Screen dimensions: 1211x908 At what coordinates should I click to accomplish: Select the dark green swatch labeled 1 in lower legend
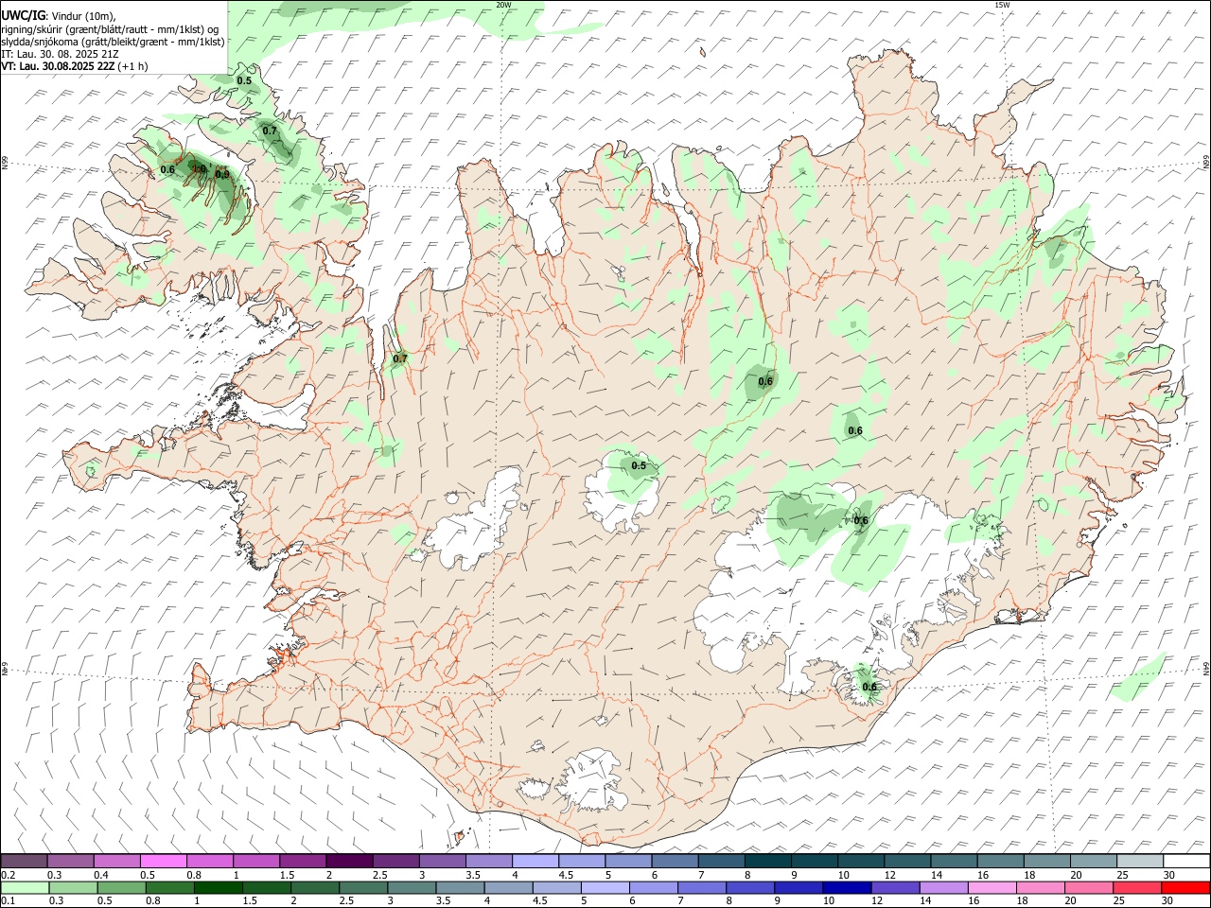point(218,887)
